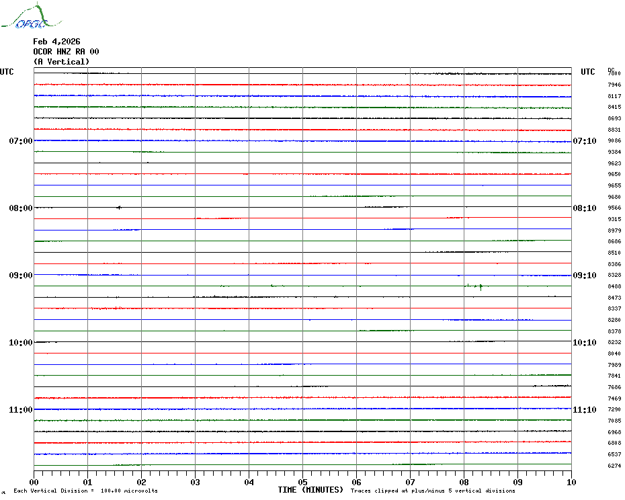Click the TIME (MINUTES) axis title
The width and height of the screenshot is (625, 500).
coord(310,490)
